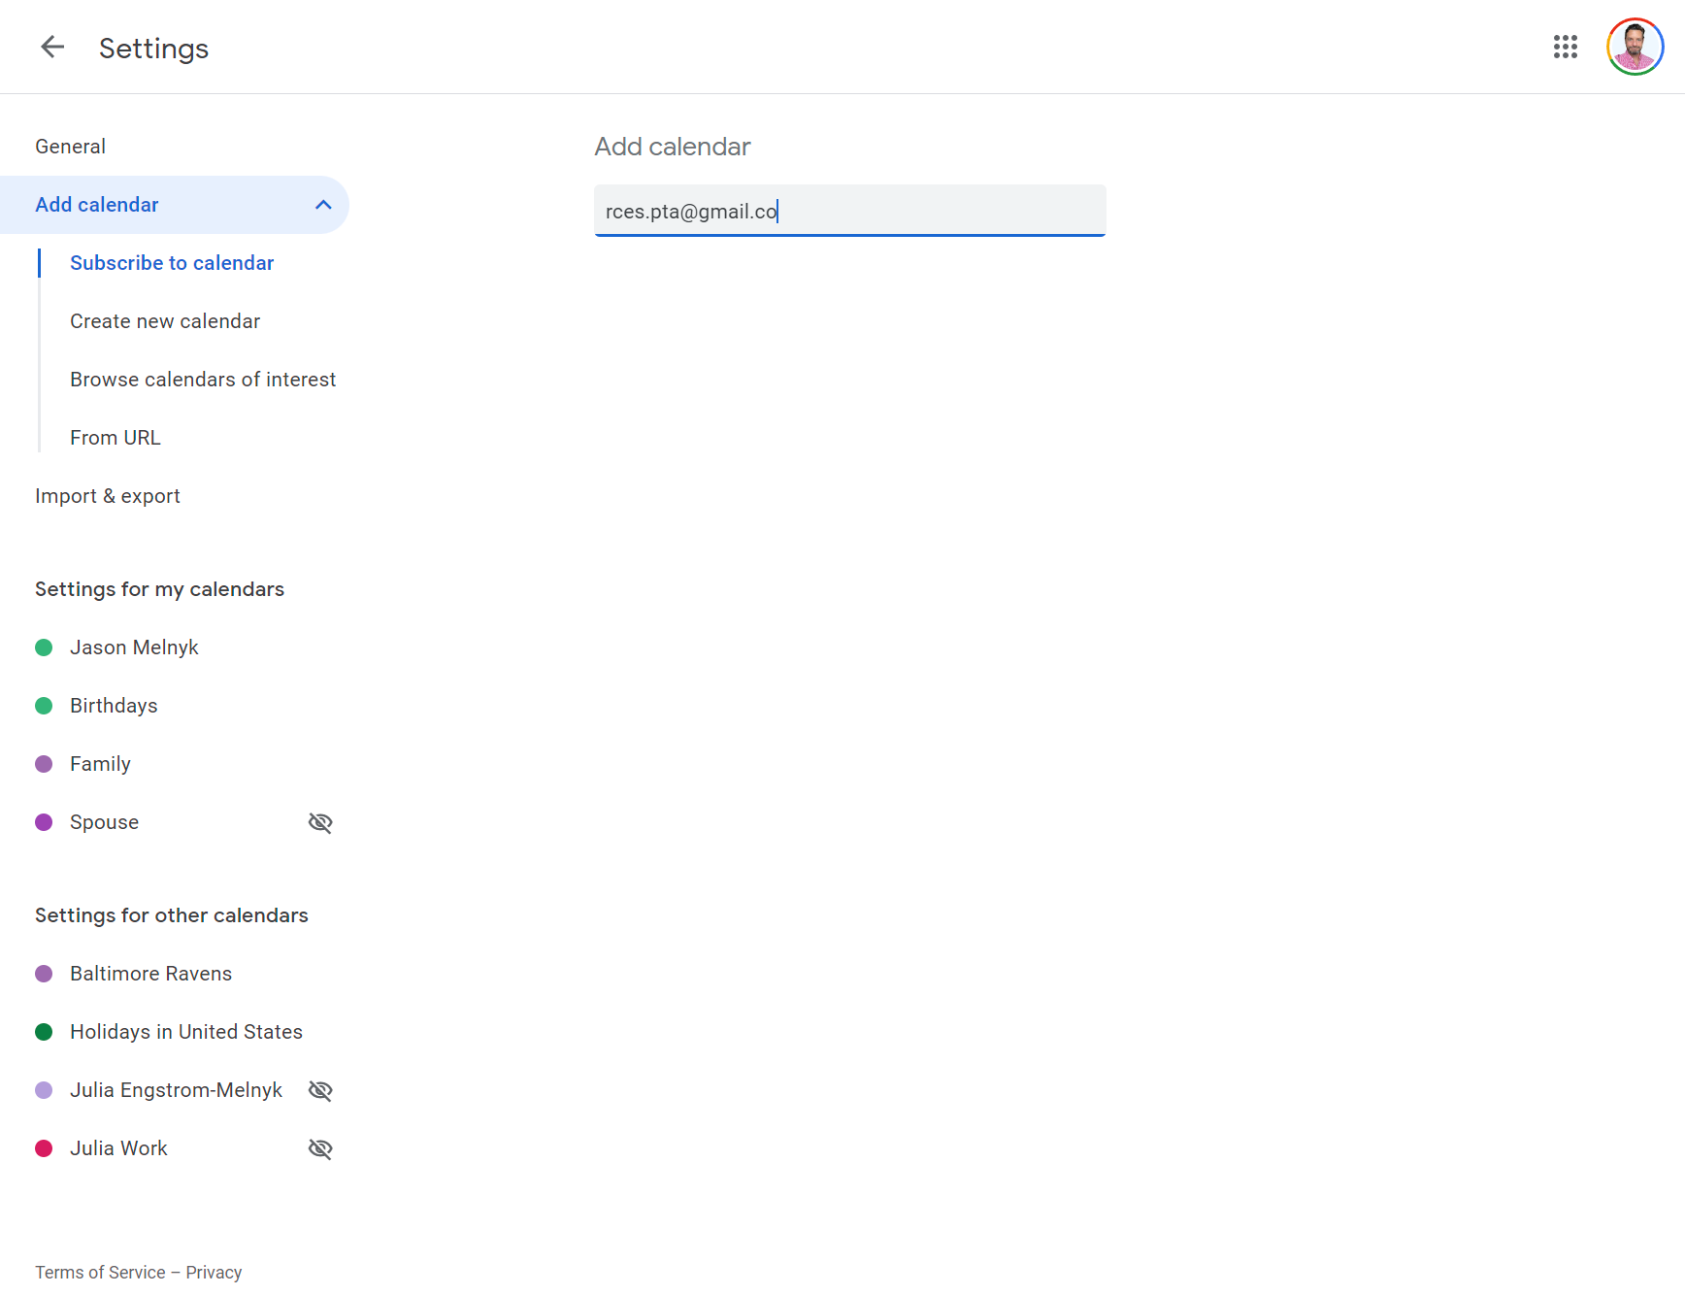The image size is (1685, 1295).
Task: Click the purple dot beside Baltimore Ravens
Action: (x=44, y=974)
